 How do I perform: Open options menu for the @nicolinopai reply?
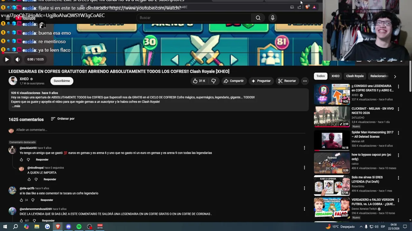tap(304, 167)
